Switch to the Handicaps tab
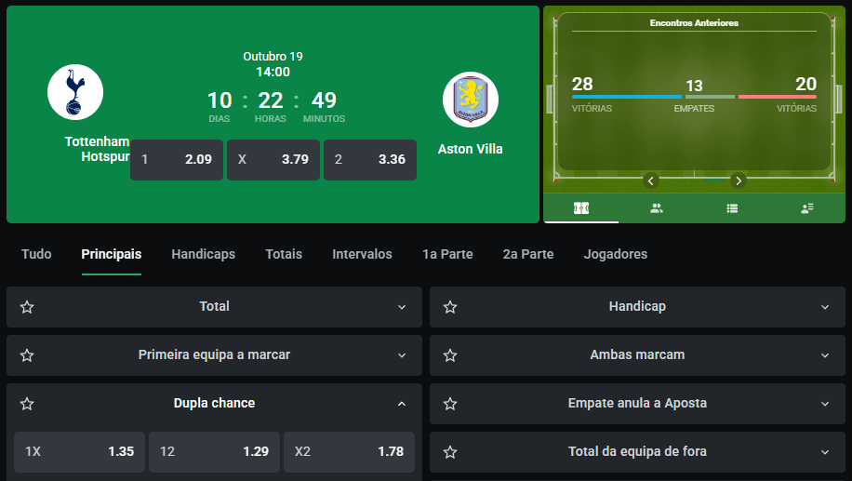The width and height of the screenshot is (852, 481). 203,254
